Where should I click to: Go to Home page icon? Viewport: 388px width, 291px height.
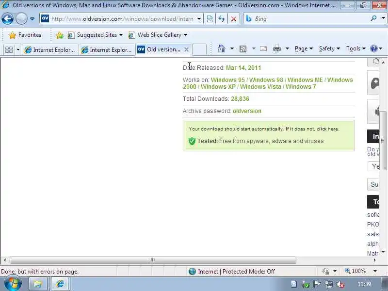(x=222, y=48)
